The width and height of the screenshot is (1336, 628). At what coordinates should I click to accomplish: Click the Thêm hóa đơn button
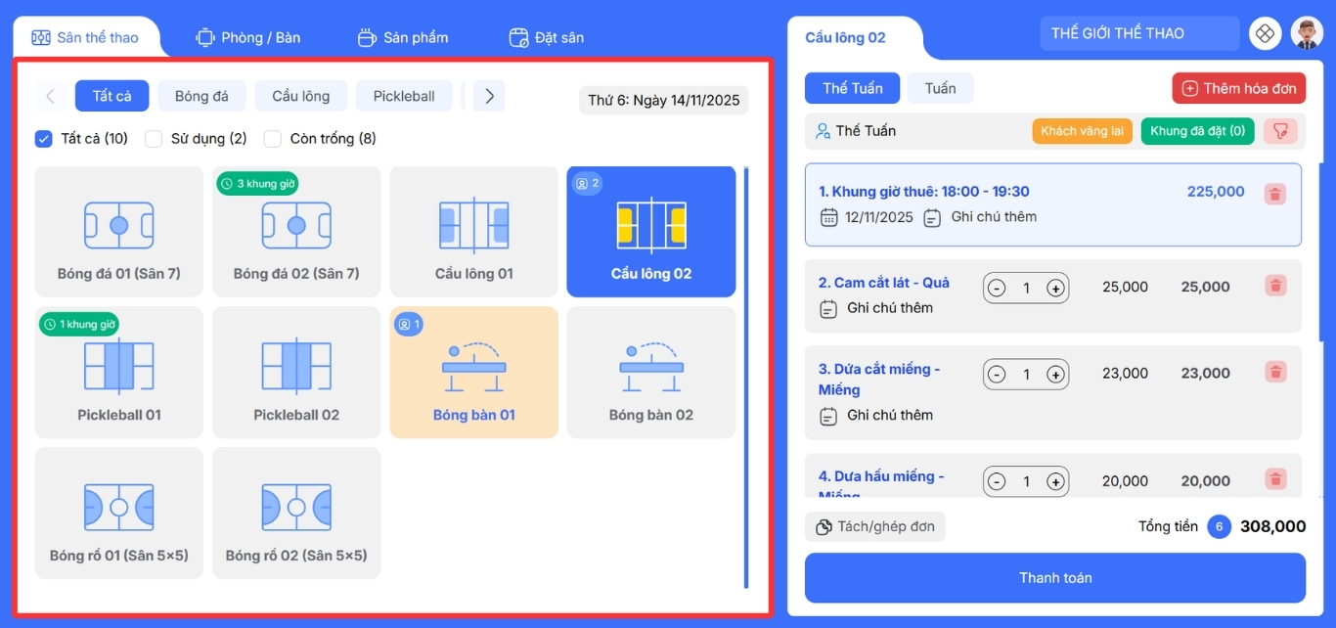point(1239,89)
